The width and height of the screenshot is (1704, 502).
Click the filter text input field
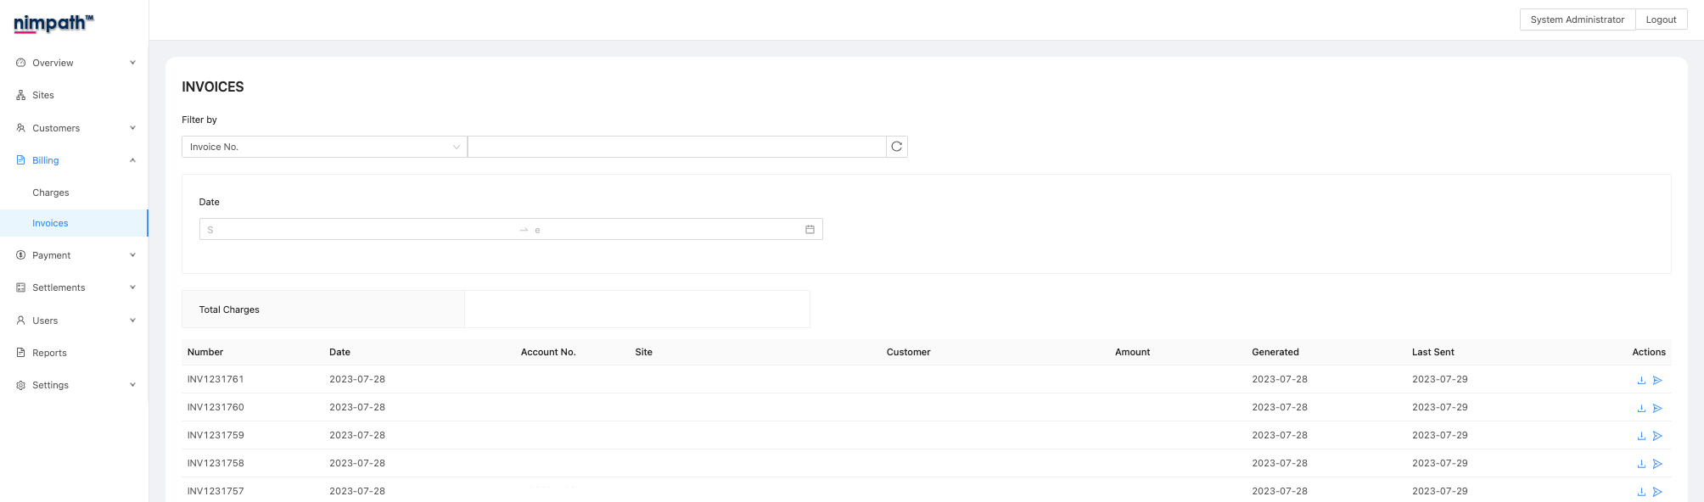tap(676, 147)
